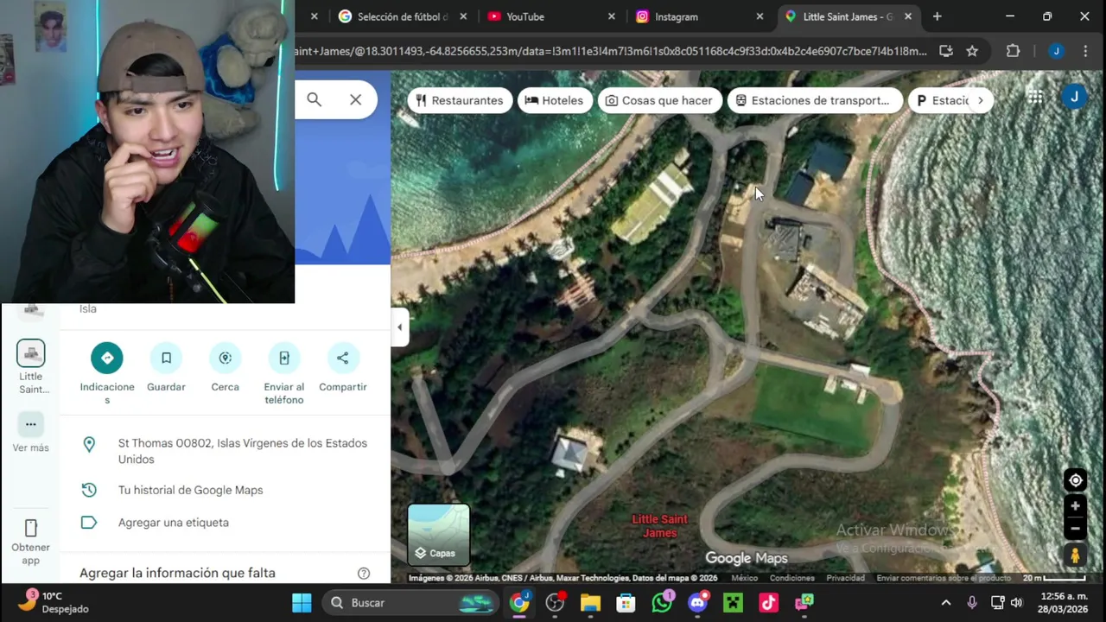Share location using the Compartir icon
Screen dimensions: 1106x622
point(342,358)
